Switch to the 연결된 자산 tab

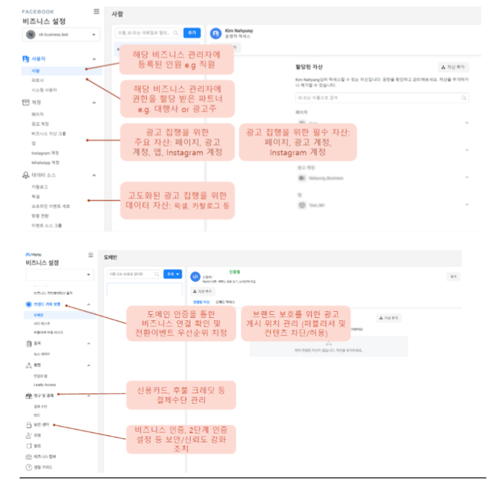pos(202,302)
